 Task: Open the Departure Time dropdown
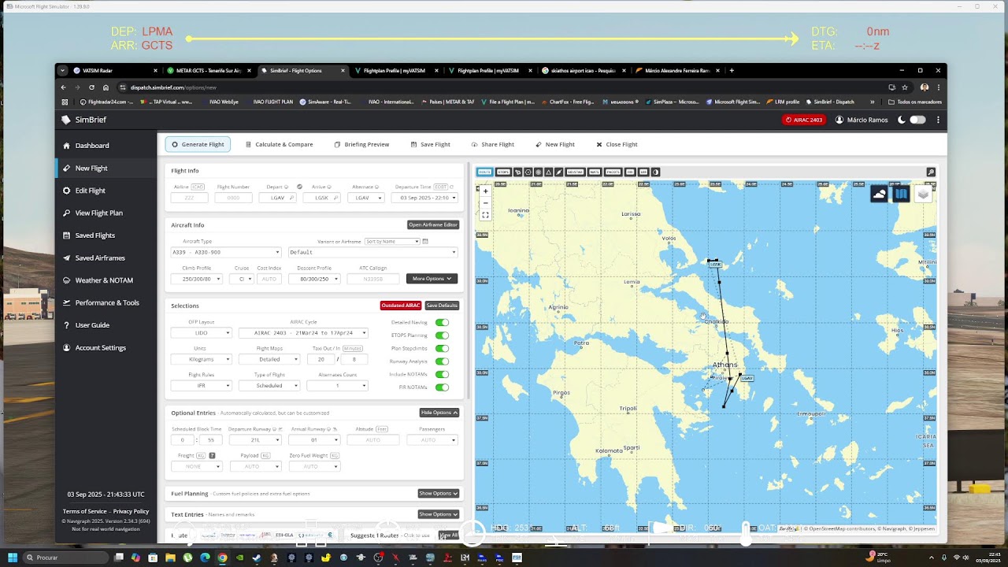(425, 198)
